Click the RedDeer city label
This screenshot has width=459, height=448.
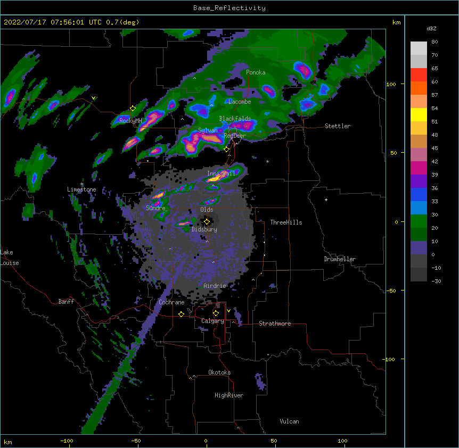click(235, 136)
